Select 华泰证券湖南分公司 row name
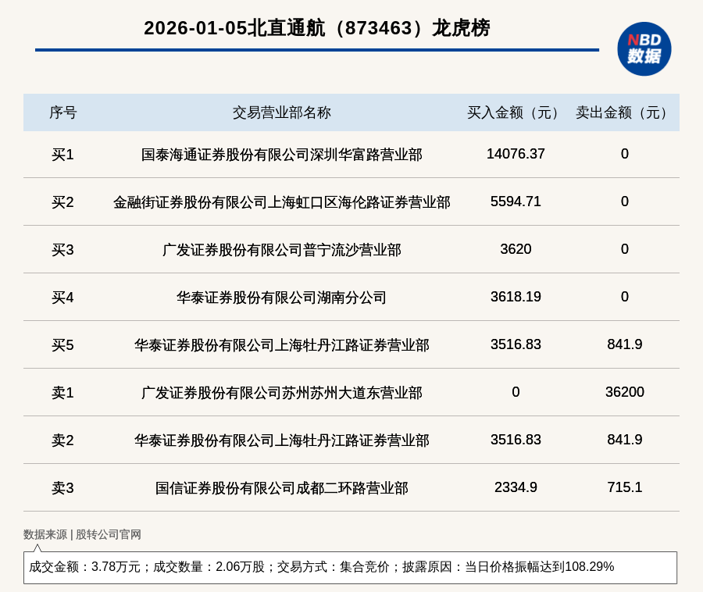This screenshot has width=703, height=592. 281,298
